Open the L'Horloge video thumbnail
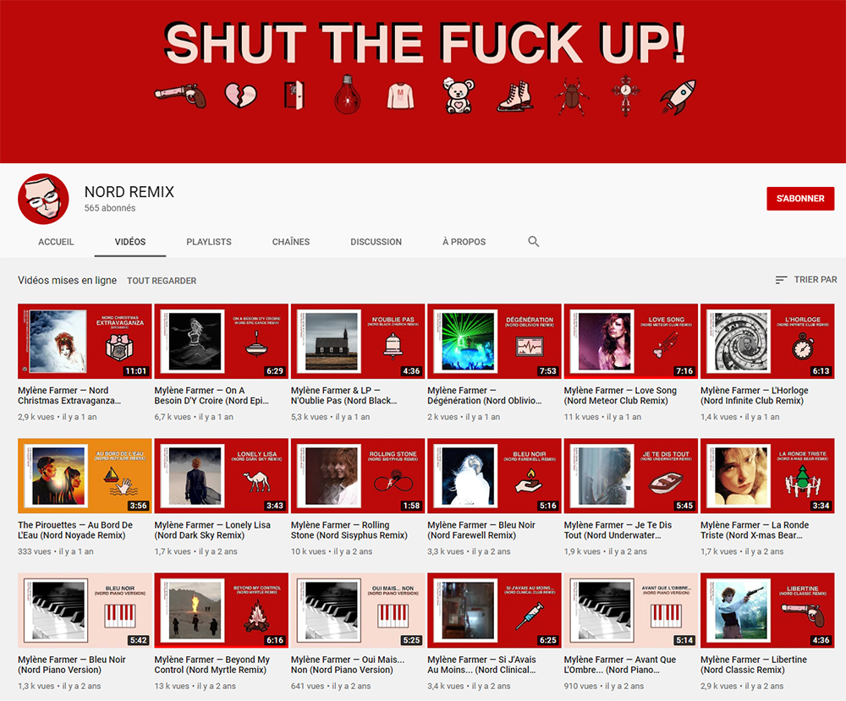This screenshot has height=701, width=846. tap(767, 341)
